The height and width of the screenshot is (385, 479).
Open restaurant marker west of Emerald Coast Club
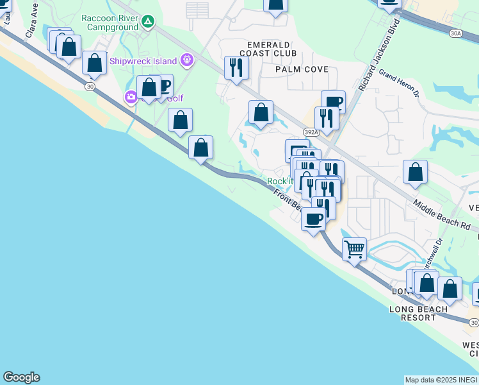click(236, 69)
